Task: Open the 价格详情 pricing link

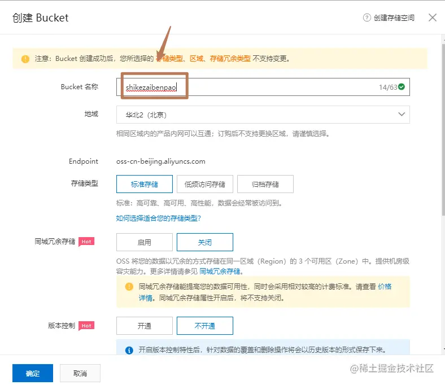Action: coord(385,287)
